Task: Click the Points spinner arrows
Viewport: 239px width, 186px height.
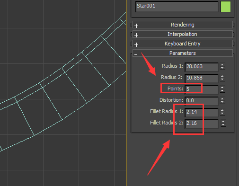Action: (x=222, y=89)
